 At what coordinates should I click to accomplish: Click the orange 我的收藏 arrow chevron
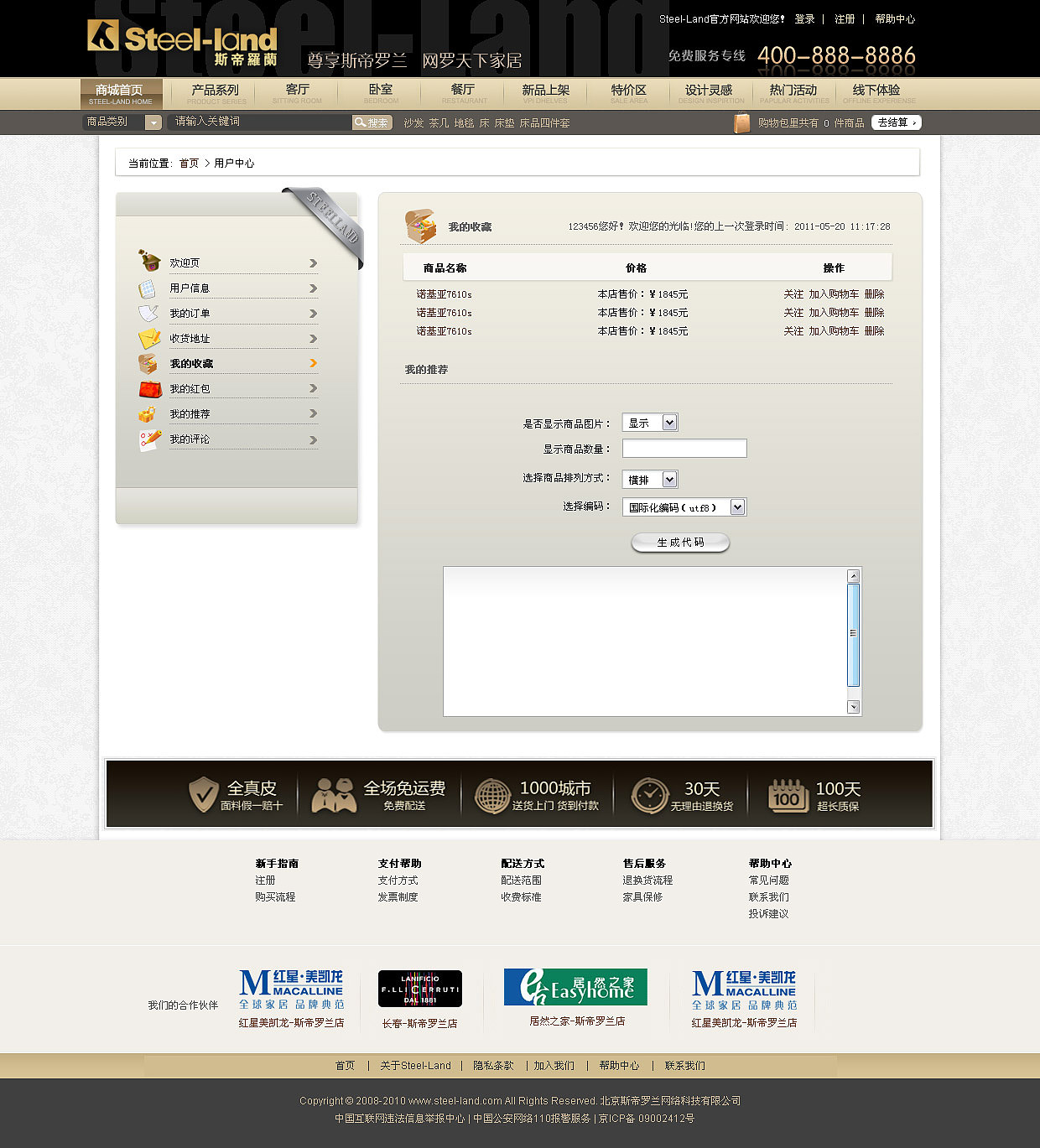(313, 363)
